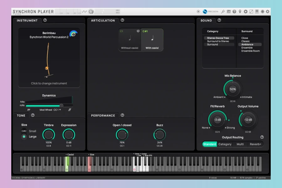Click the round dial icon in header
Viewport: 282px width, 188px height.
[x=91, y=12]
